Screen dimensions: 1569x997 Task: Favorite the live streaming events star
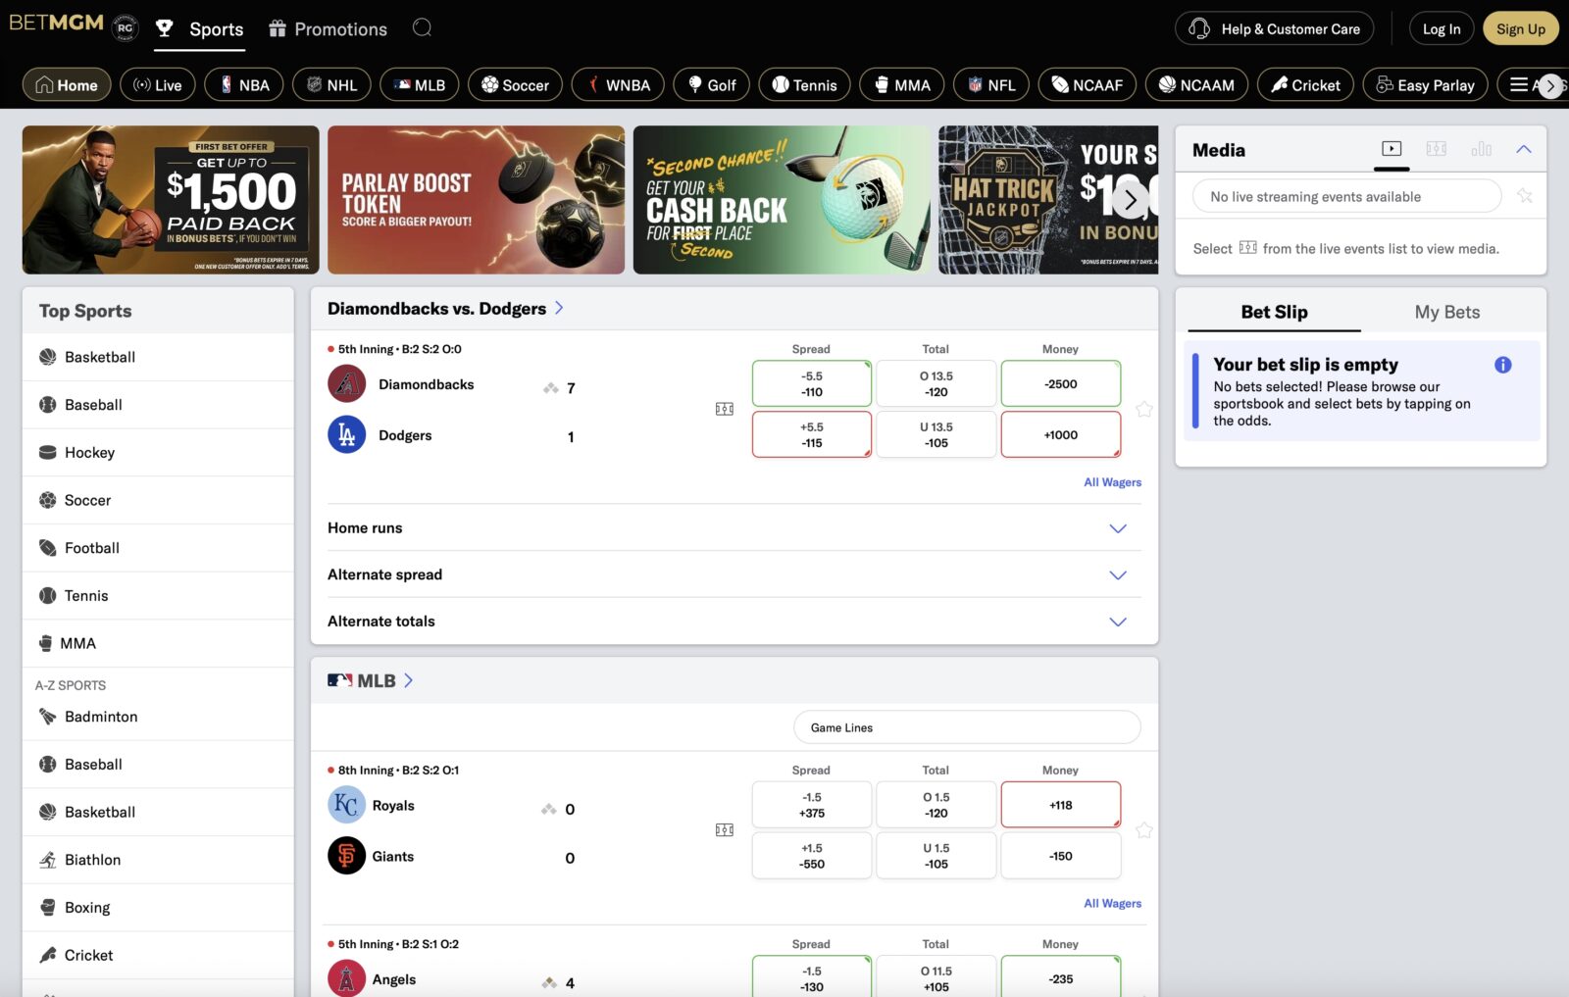click(1525, 195)
